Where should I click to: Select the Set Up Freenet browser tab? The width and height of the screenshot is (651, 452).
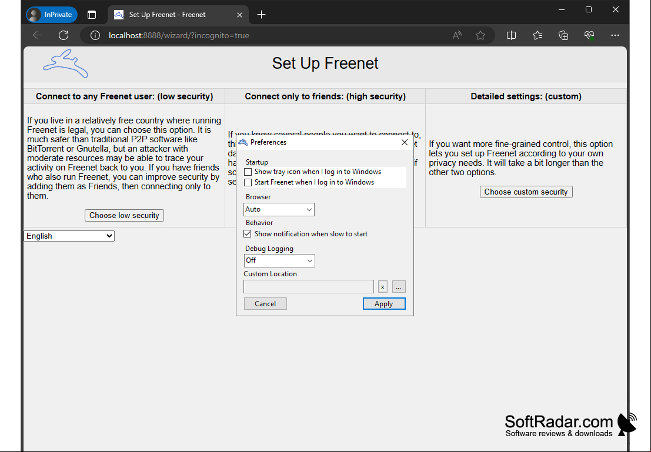coord(179,15)
